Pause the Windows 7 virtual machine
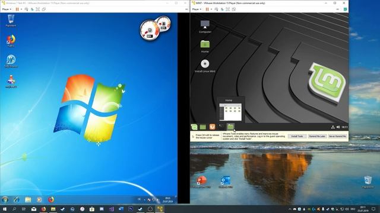 tap(17, 9)
